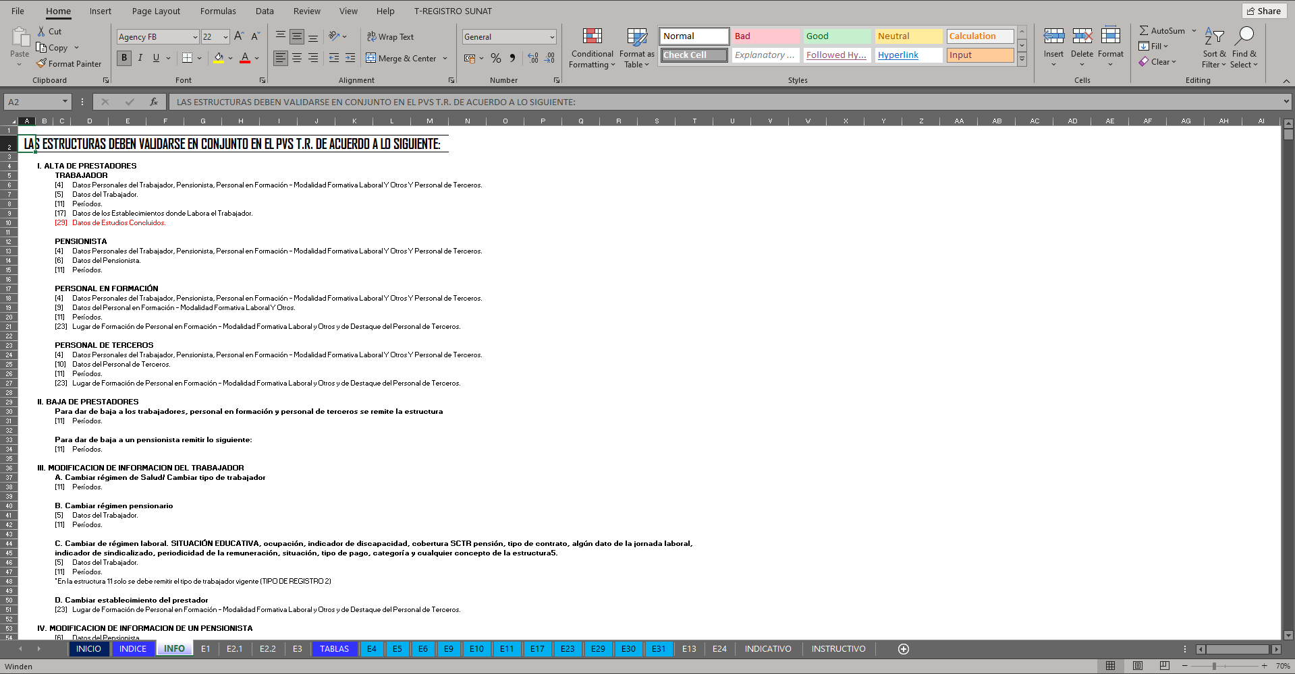This screenshot has width=1295, height=674.
Task: Apply the Calculation cell style
Action: [980, 36]
